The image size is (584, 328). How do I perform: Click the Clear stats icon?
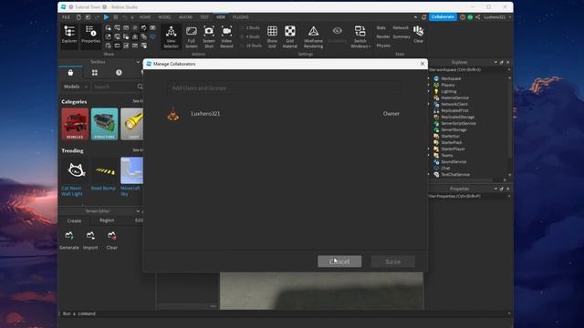tap(418, 35)
